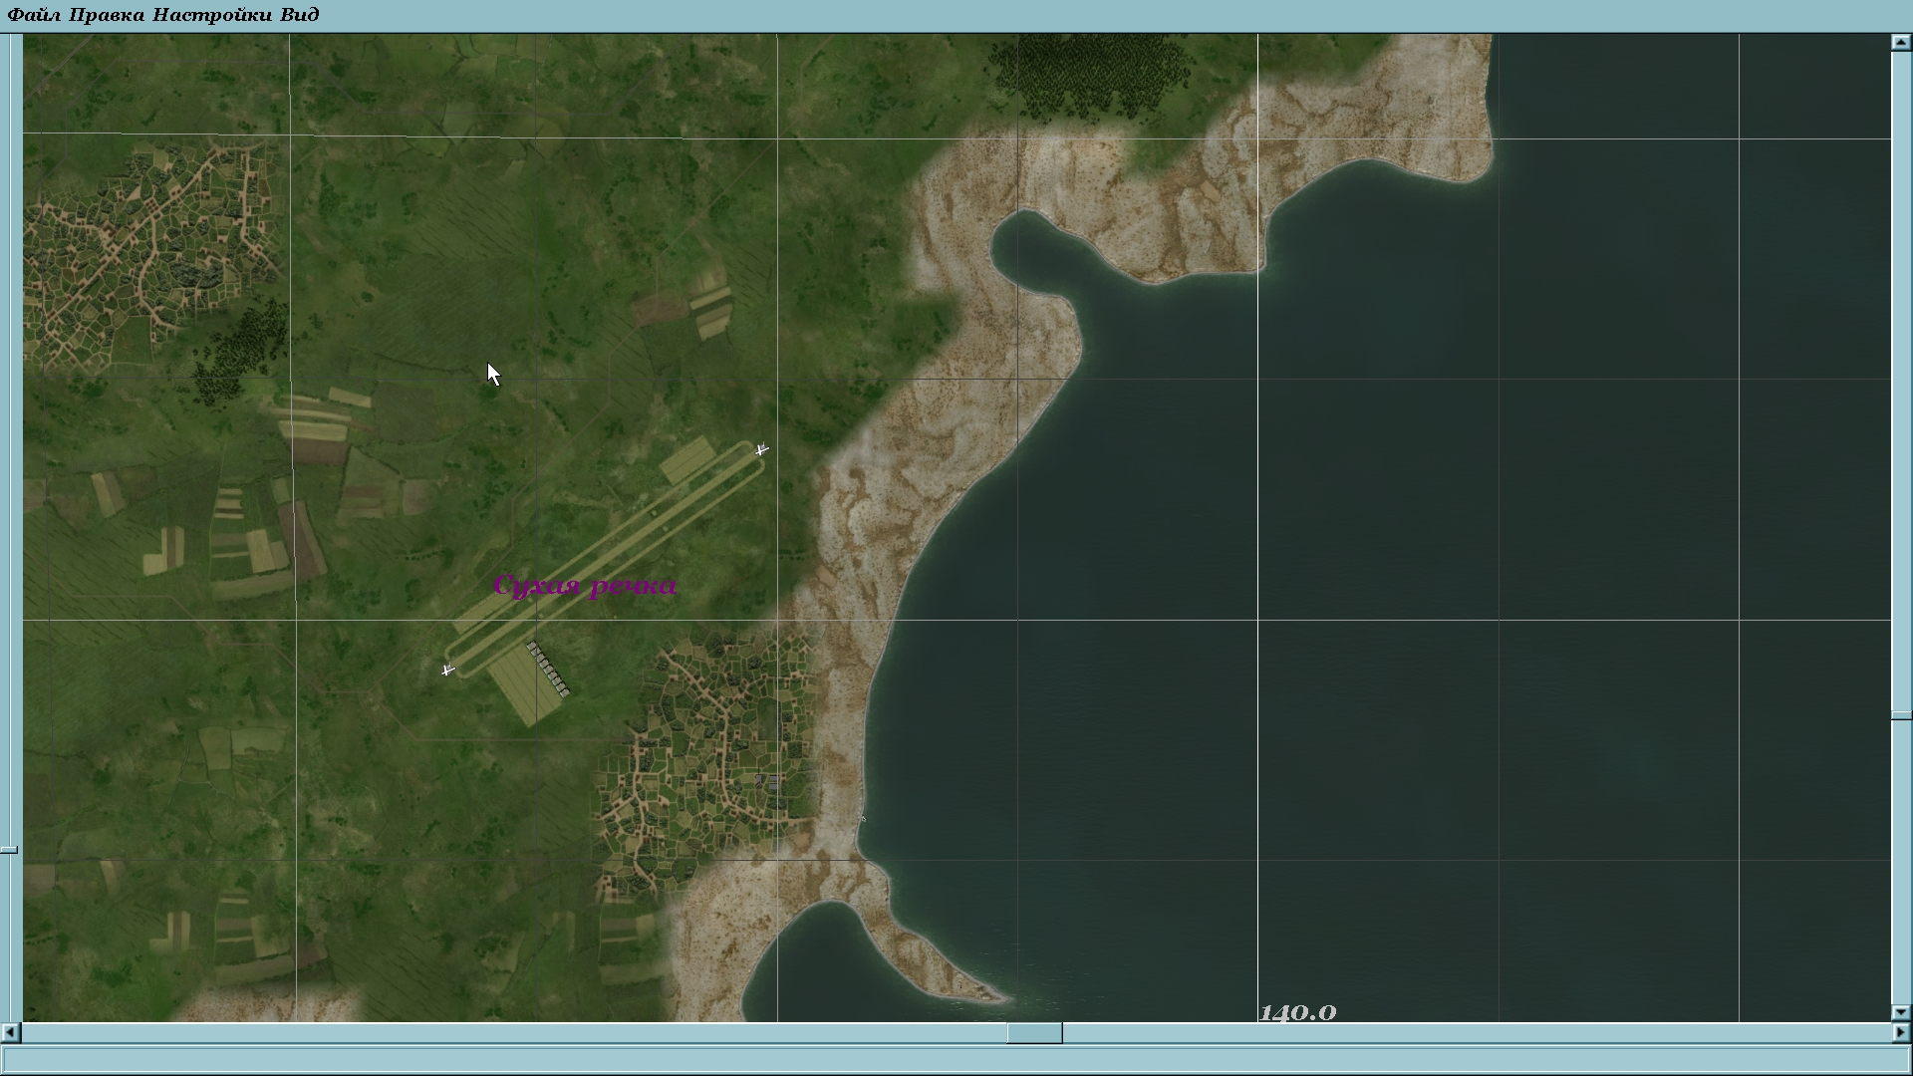Click the left edge zoom slider handle
The width and height of the screenshot is (1913, 1076).
(9, 850)
